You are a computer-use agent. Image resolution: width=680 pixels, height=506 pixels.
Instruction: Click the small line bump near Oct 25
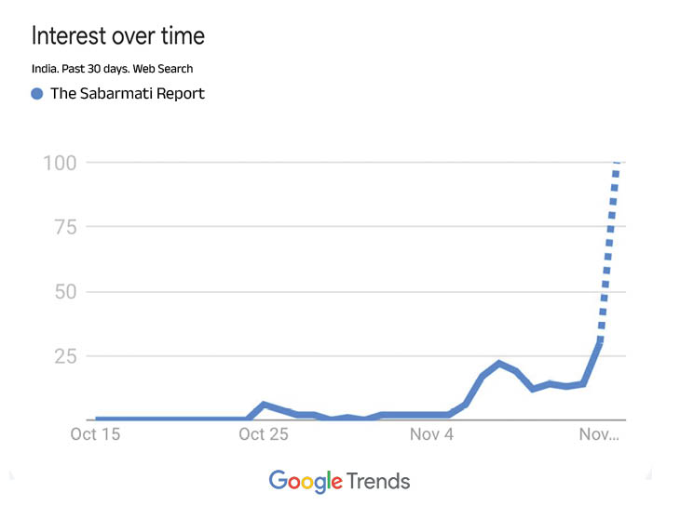coord(265,405)
